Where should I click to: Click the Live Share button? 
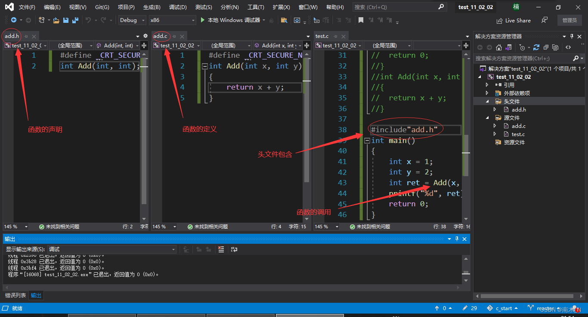pos(514,20)
